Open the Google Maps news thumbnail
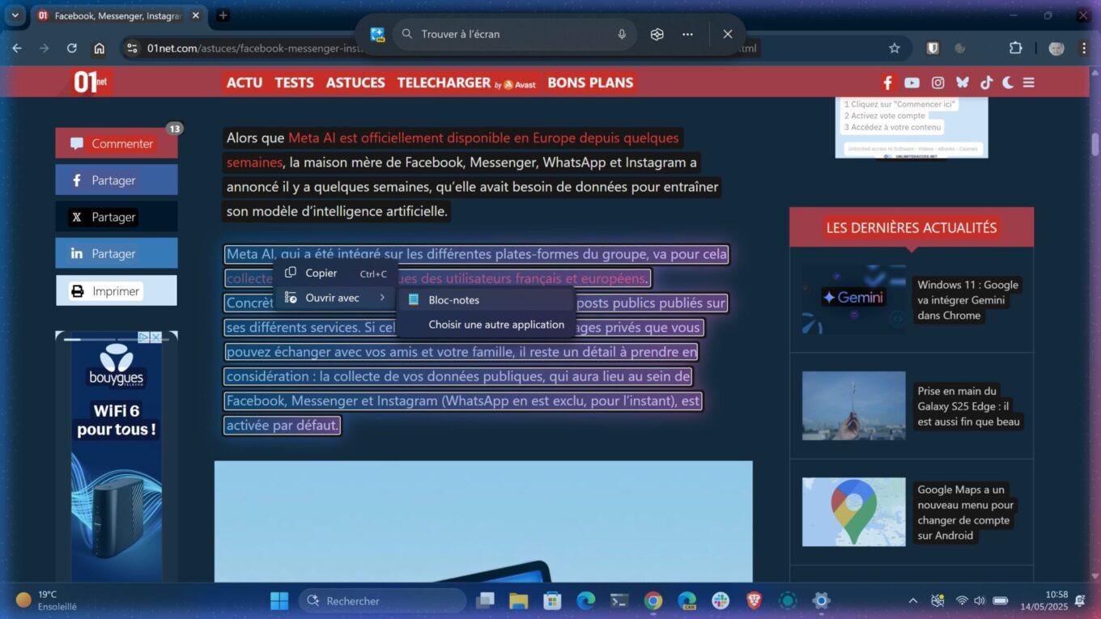1101x619 pixels. coord(853,511)
